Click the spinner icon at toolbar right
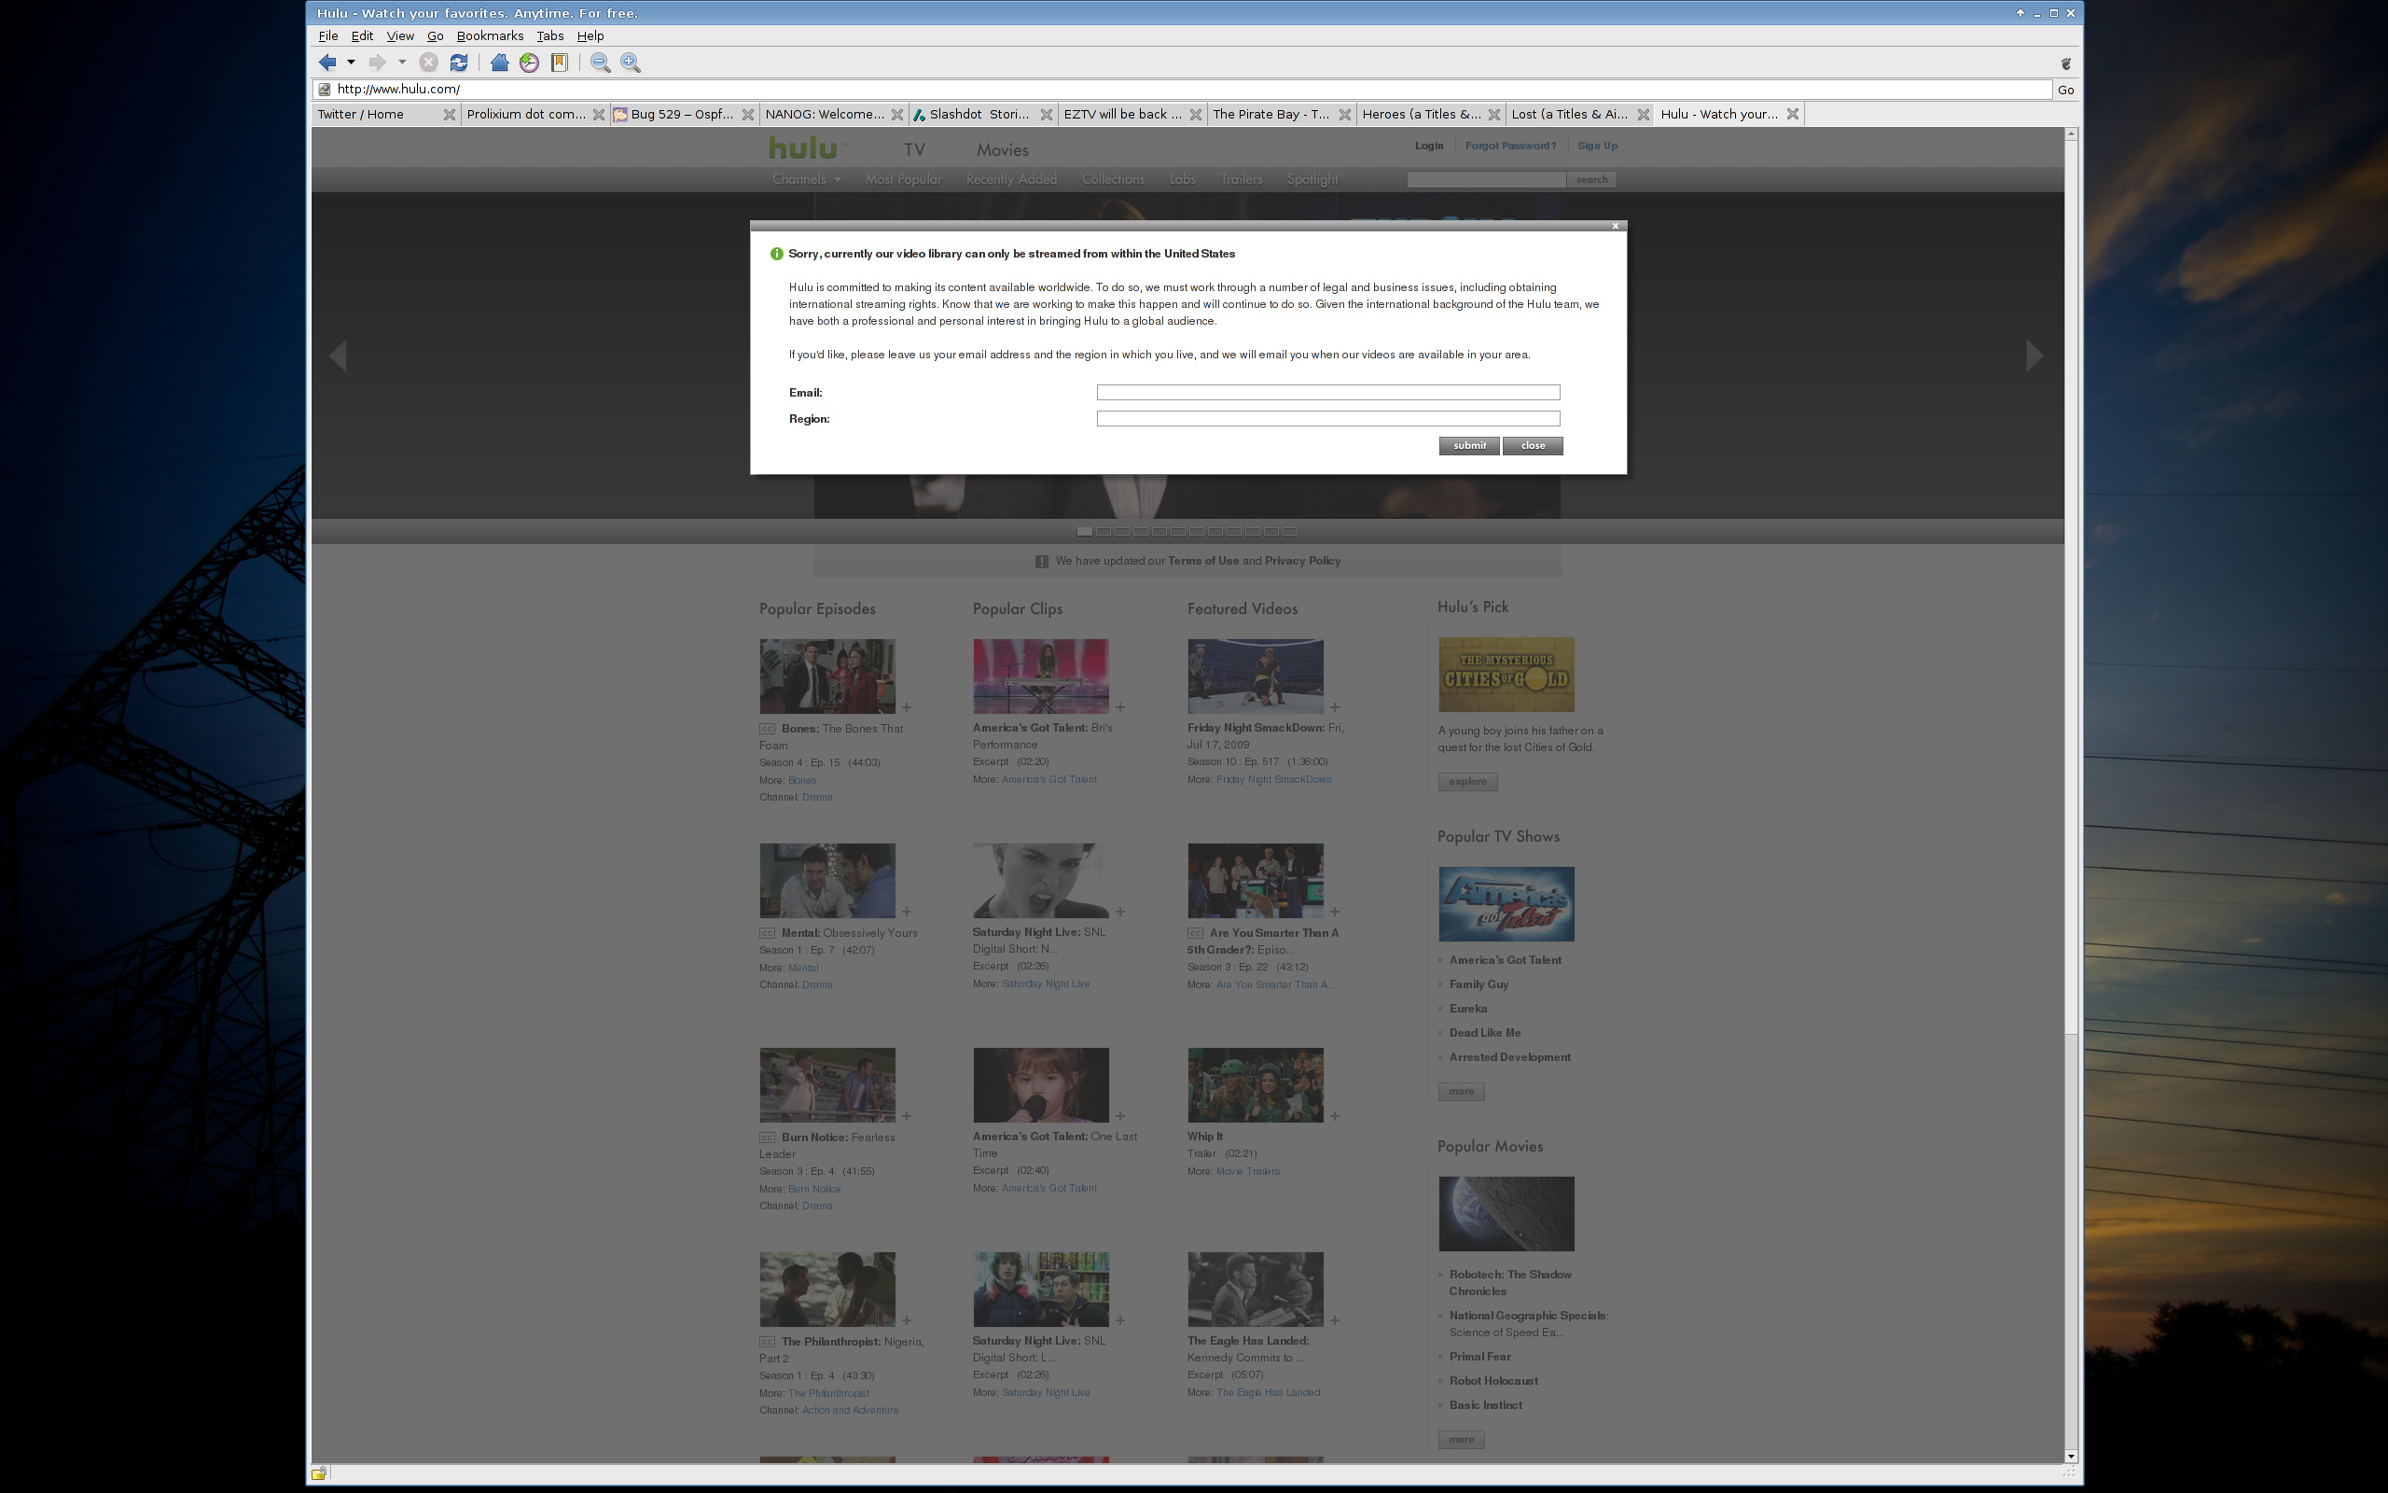The image size is (2388, 1493). tap(2065, 63)
